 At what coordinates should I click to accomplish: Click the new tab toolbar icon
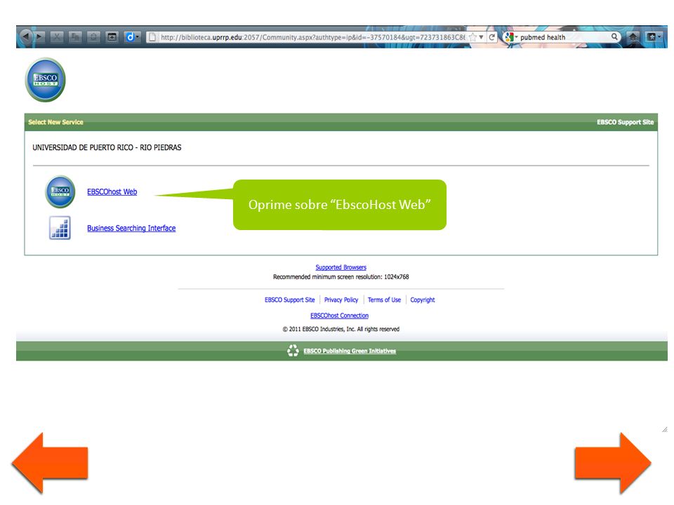pyautogui.click(x=112, y=37)
